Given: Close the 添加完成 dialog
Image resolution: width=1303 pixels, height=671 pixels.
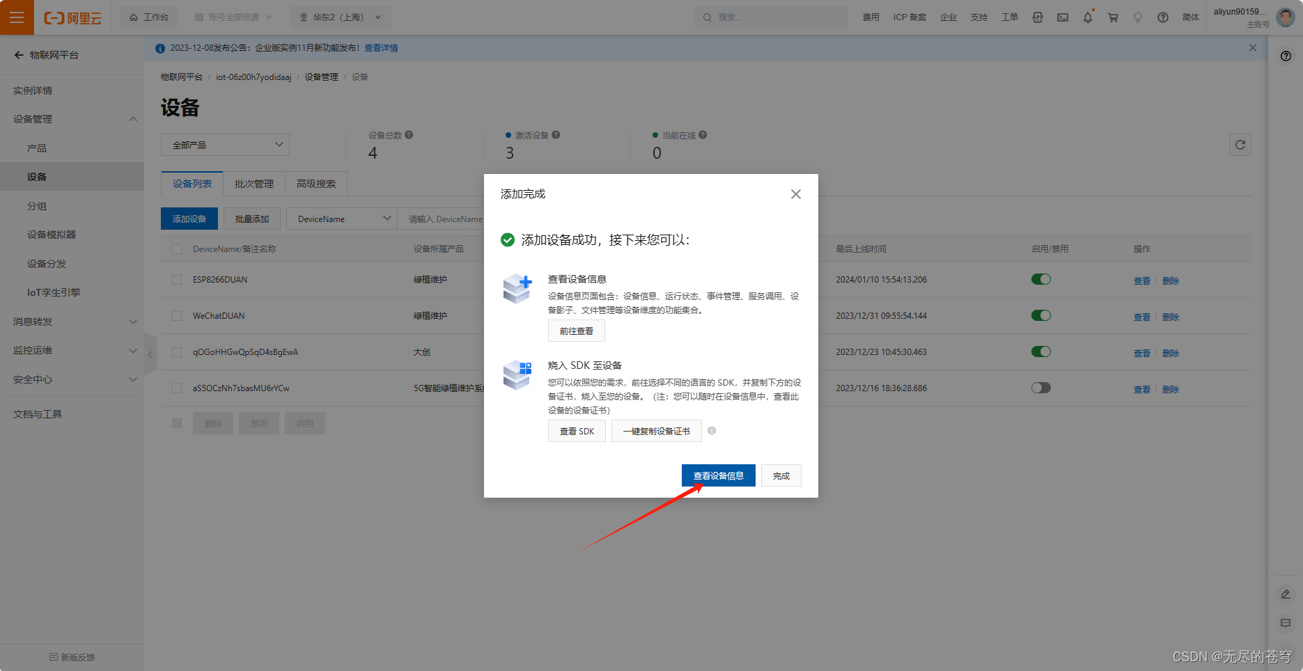Looking at the screenshot, I should (796, 194).
